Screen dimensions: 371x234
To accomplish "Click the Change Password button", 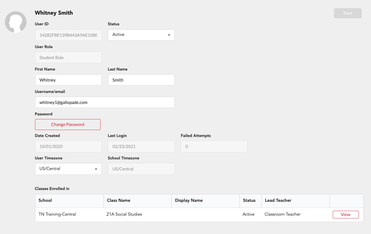I will [x=67, y=124].
